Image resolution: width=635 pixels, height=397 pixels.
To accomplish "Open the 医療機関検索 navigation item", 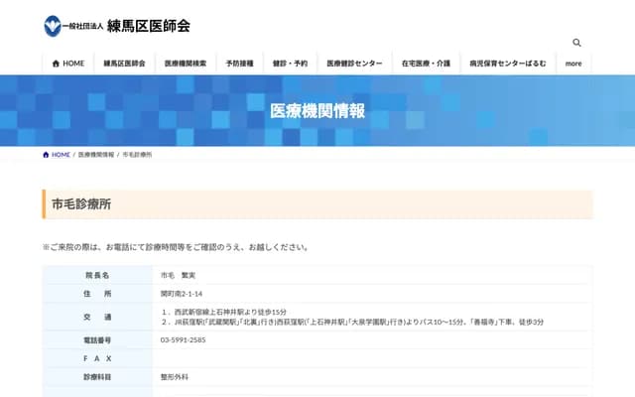I will (186, 63).
